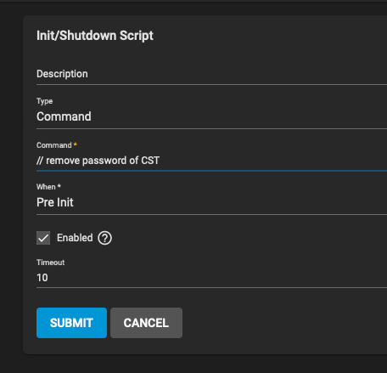Click the required asterisk beside When label
The width and height of the screenshot is (387, 373).
[59, 186]
